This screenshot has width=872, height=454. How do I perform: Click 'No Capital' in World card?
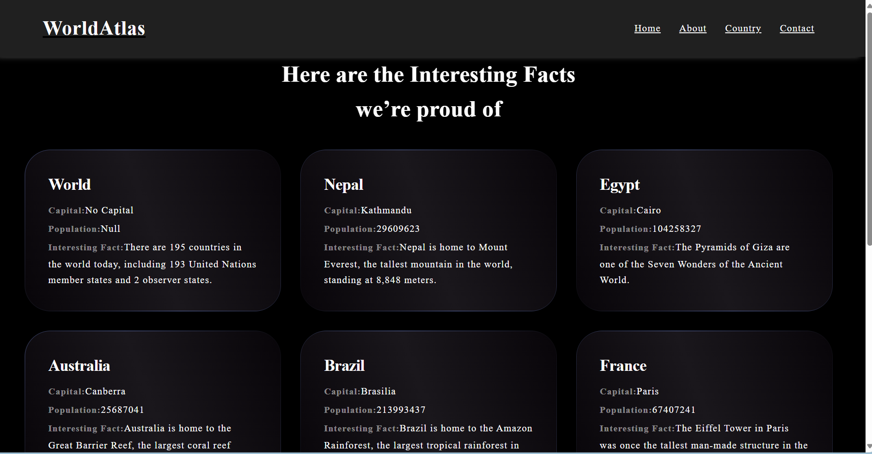109,210
